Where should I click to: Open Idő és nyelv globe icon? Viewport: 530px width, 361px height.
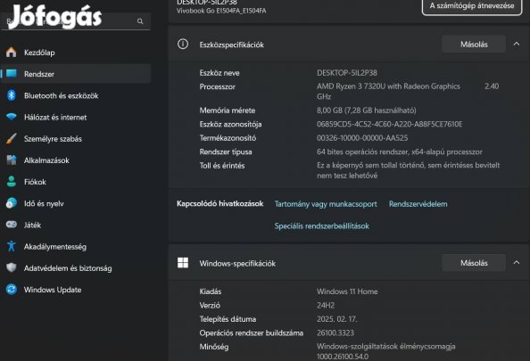pyautogui.click(x=12, y=203)
